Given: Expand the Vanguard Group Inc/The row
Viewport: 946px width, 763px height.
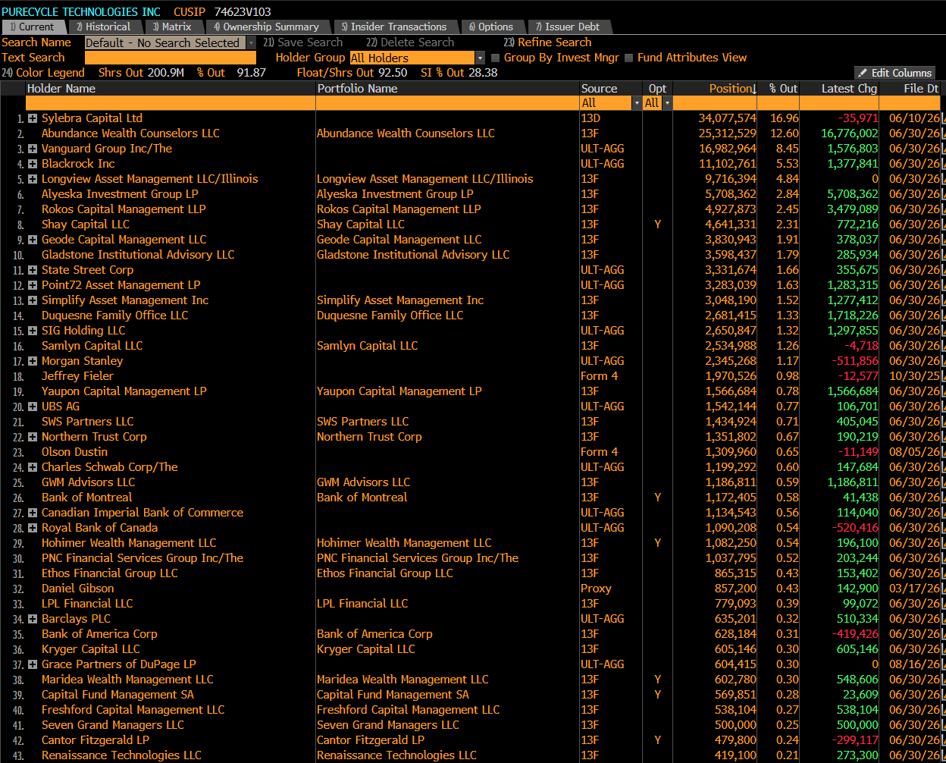Looking at the screenshot, I should pyautogui.click(x=33, y=149).
